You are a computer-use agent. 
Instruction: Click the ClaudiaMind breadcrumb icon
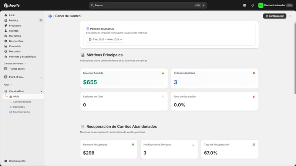pos(50,16)
